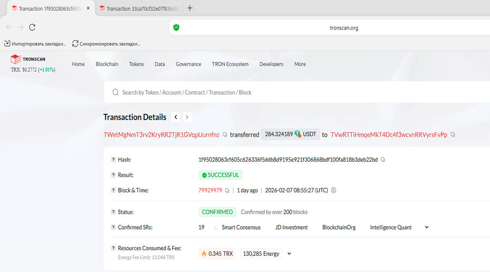Click the 130,285 Energy value
The height and width of the screenshot is (272, 490).
click(x=261, y=254)
